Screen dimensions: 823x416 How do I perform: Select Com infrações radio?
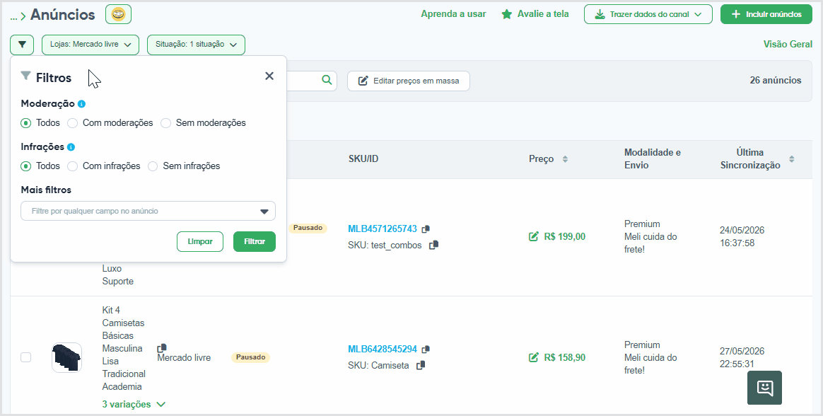[x=72, y=166]
